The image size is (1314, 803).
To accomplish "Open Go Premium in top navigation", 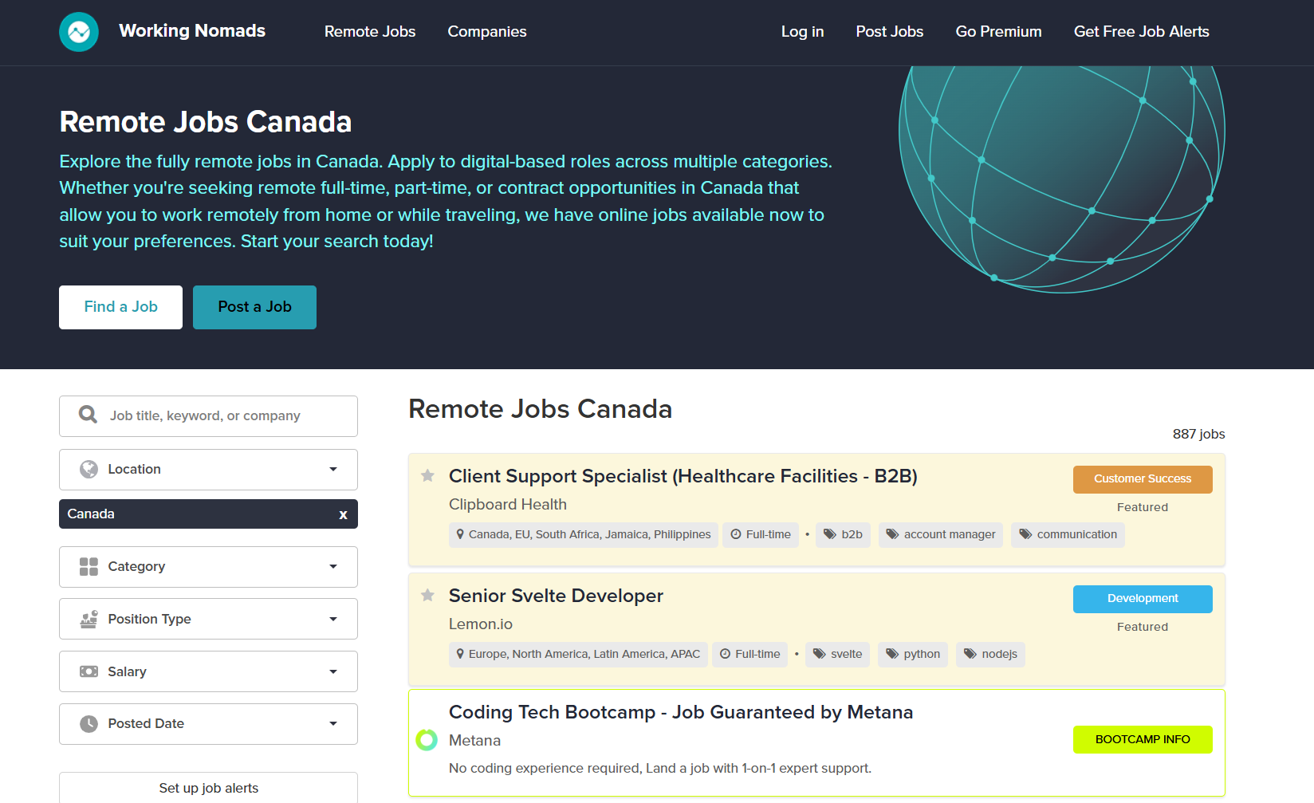I will 998,32.
